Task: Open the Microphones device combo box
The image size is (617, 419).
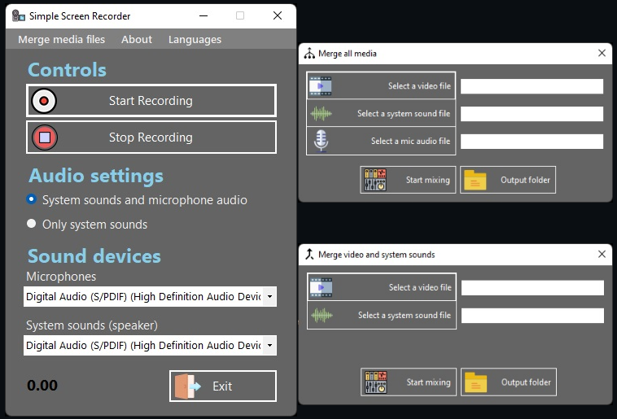Action: pyautogui.click(x=150, y=297)
